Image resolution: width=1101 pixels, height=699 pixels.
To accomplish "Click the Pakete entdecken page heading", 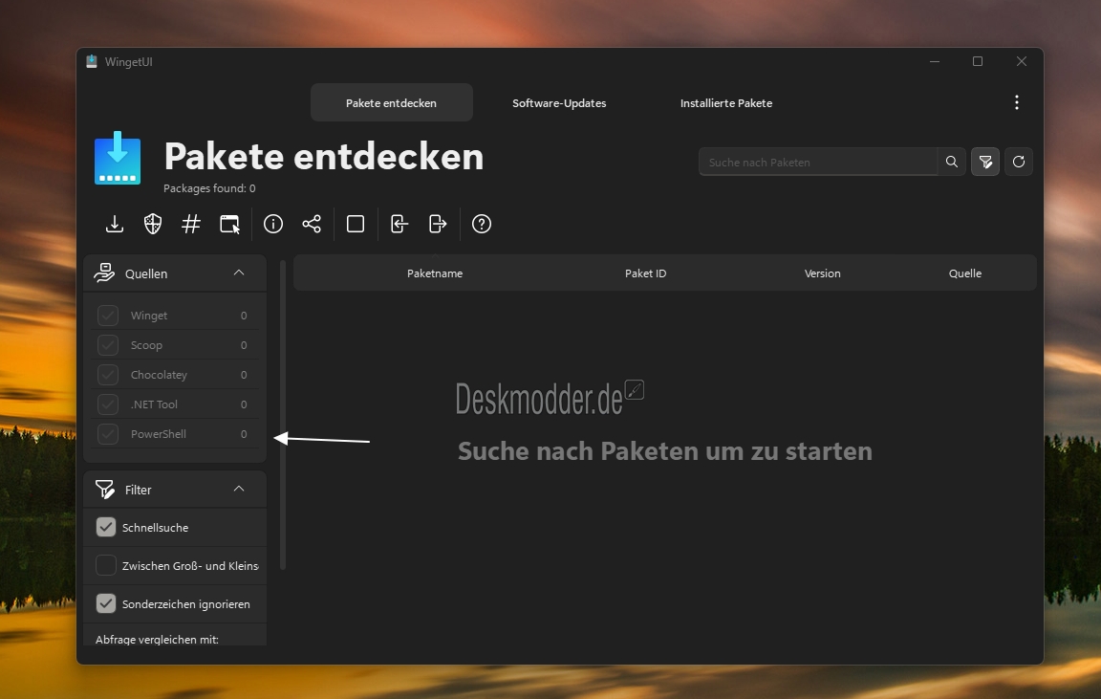I will tap(324, 156).
